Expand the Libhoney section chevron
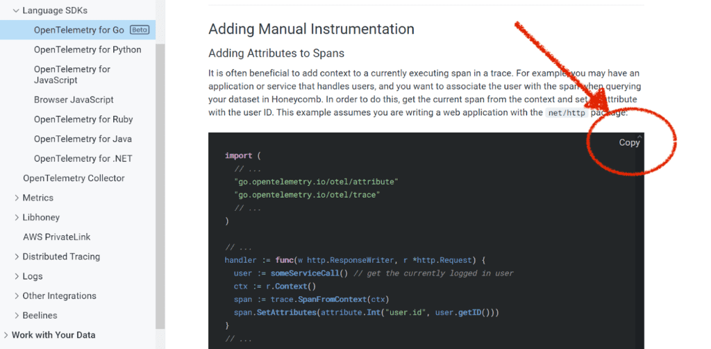The width and height of the screenshot is (711, 349). pyautogui.click(x=17, y=217)
